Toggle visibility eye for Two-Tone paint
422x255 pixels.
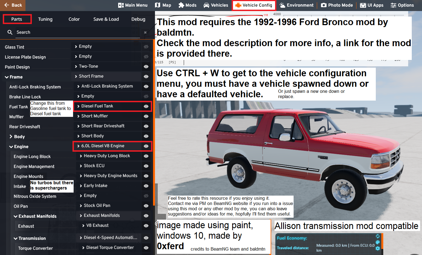coord(146,67)
